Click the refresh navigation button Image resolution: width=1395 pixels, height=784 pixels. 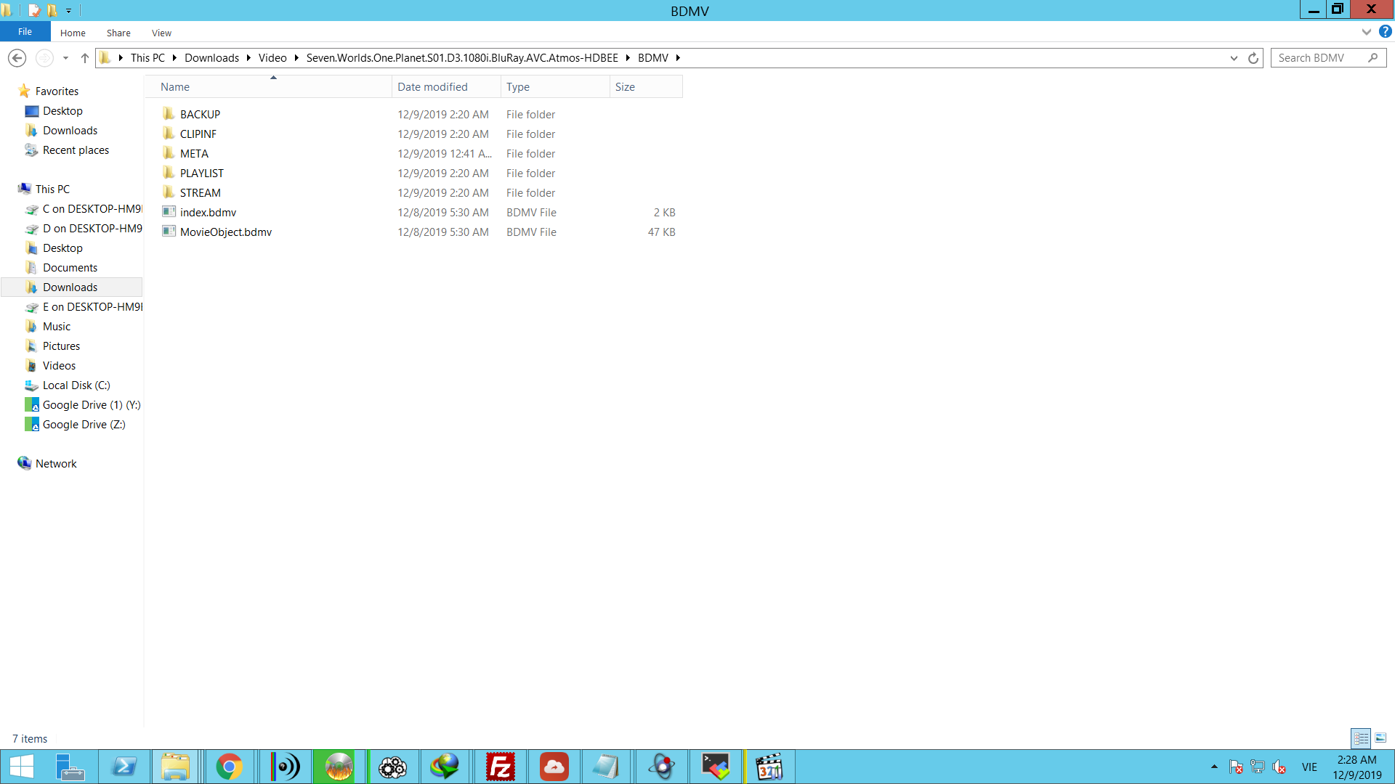tap(1253, 57)
